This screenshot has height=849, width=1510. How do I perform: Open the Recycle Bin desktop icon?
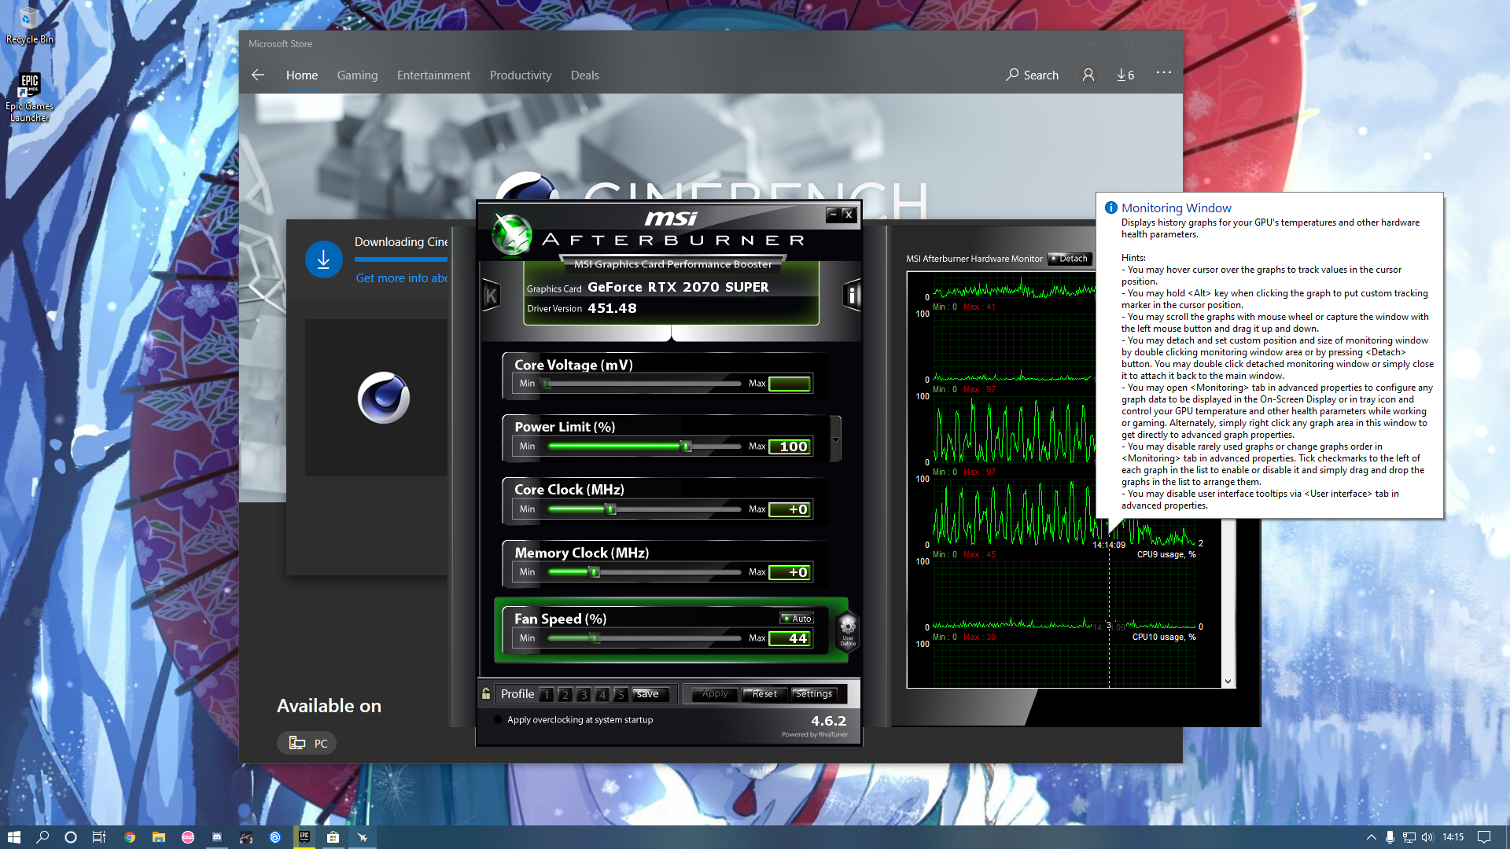[x=29, y=25]
